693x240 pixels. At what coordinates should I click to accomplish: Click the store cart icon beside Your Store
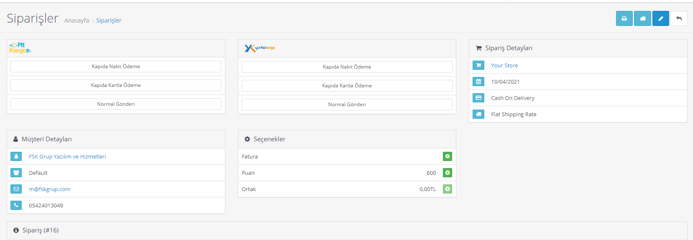click(478, 65)
